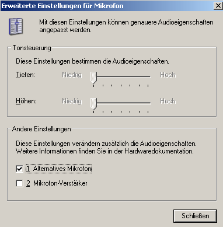Uncheck the Alternatives Mikrofon checkbox

tap(19, 169)
